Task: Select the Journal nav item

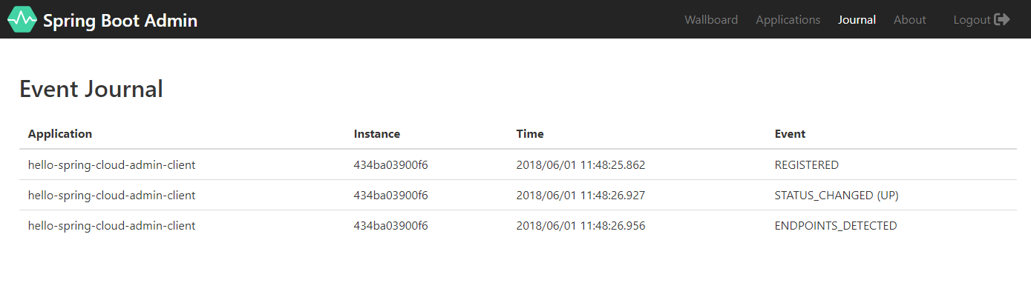Action: (x=857, y=20)
